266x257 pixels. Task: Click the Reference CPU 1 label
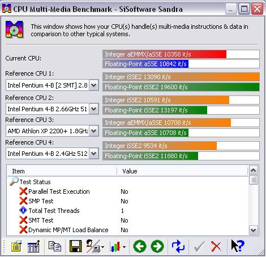tap(29, 73)
